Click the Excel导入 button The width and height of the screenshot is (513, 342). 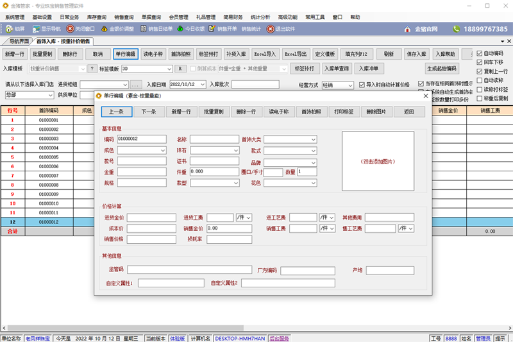[265, 54]
